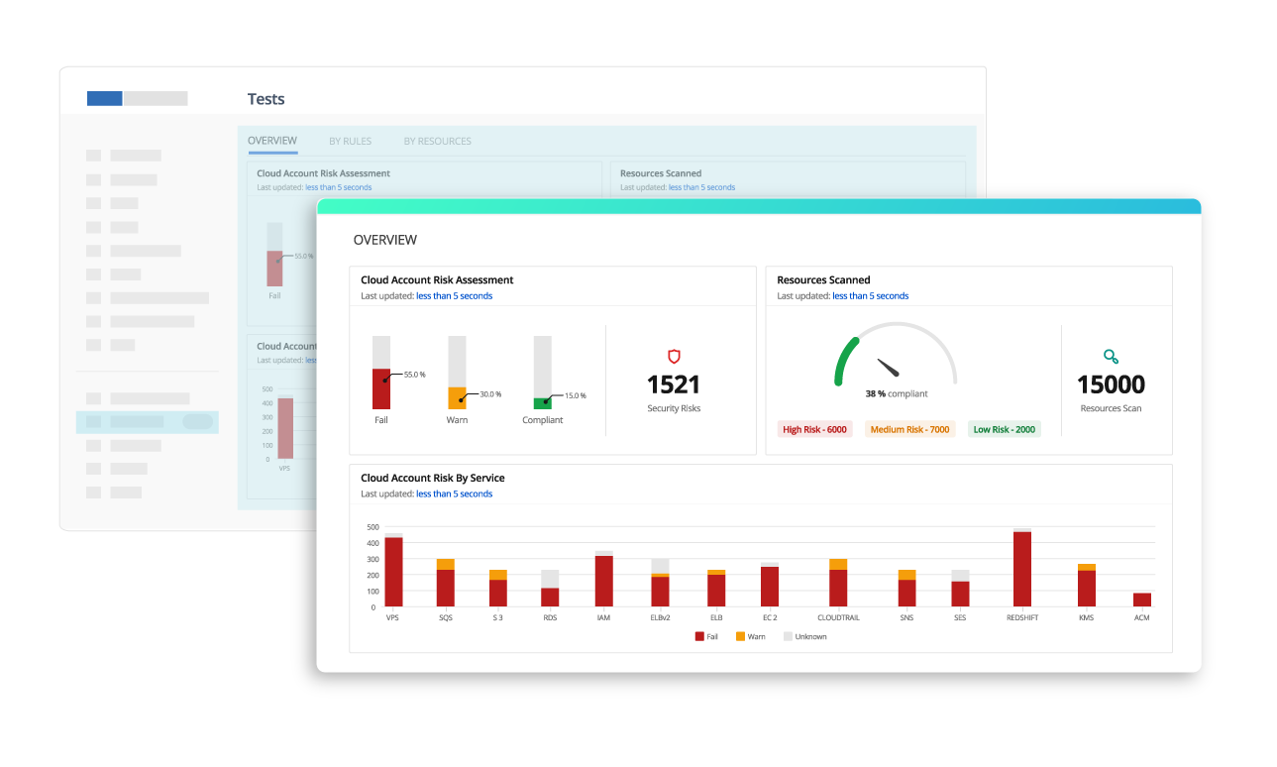
Task: Click last-updated link under Cloud Account Risk Assessment
Action: click(454, 296)
